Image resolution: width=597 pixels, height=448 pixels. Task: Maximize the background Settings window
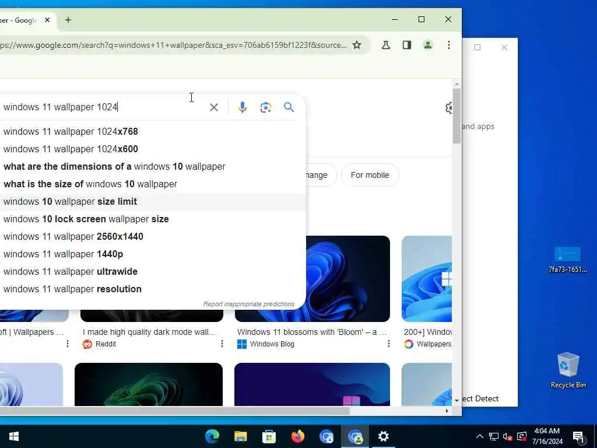pyautogui.click(x=477, y=47)
